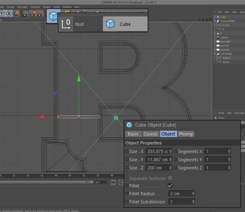Click the Segments Y keyframe circle
The height and width of the screenshot is (212, 245).
[x=176, y=159]
